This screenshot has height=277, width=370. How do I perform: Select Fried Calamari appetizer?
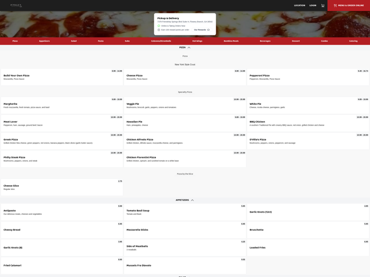coord(62,266)
